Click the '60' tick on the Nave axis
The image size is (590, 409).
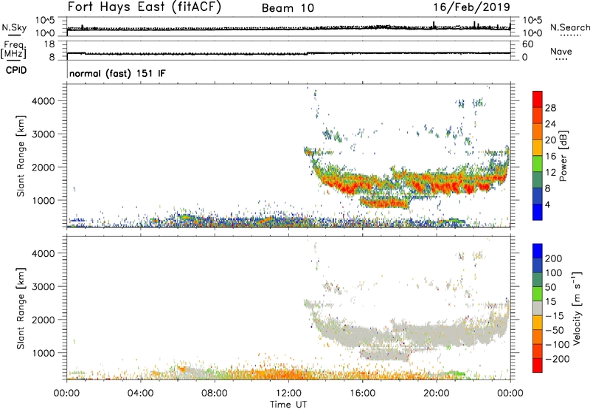click(x=527, y=44)
